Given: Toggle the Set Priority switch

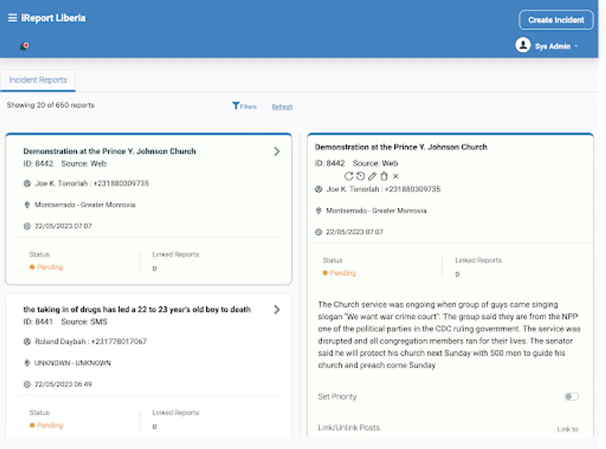Looking at the screenshot, I should click(x=571, y=397).
